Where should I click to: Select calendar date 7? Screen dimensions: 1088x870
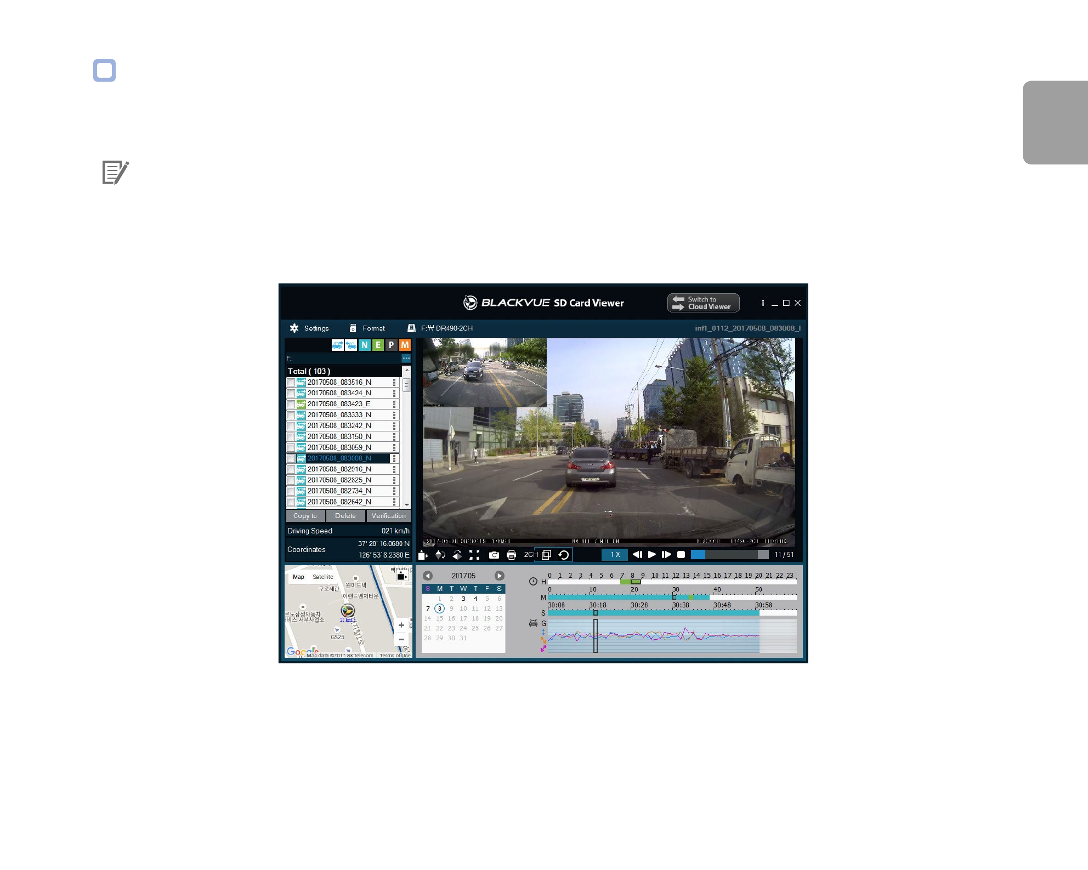click(x=428, y=609)
